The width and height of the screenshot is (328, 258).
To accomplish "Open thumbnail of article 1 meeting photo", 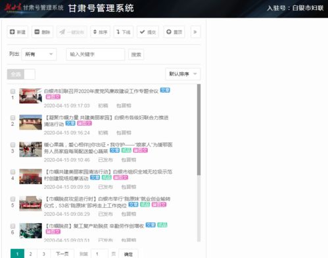I will (x=30, y=95).
